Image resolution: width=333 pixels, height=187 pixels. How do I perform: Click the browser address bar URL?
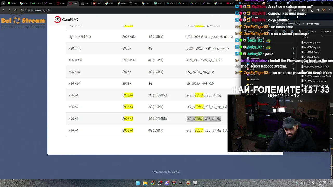click(38, 10)
